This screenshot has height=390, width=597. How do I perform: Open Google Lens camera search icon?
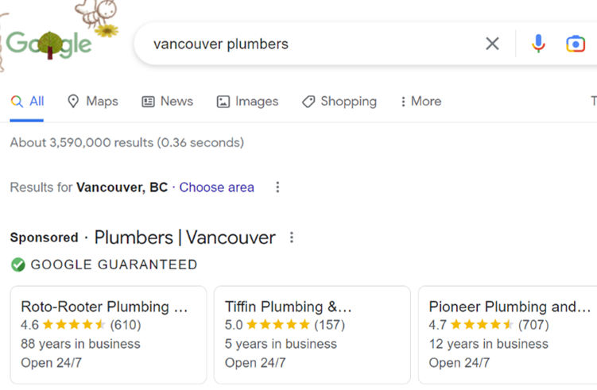click(x=576, y=44)
